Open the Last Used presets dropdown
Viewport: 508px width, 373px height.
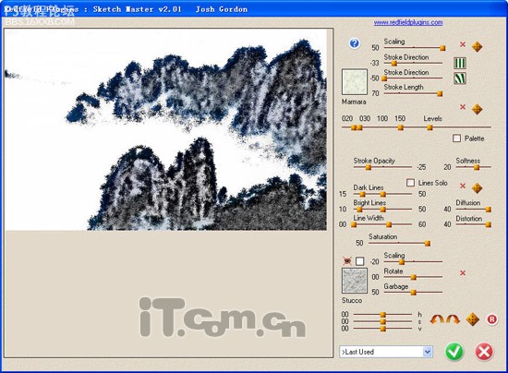pyautogui.click(x=386, y=352)
